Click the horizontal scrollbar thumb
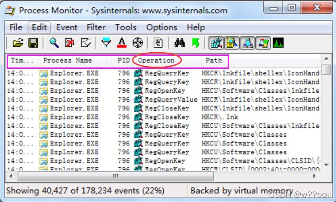 point(116,176)
